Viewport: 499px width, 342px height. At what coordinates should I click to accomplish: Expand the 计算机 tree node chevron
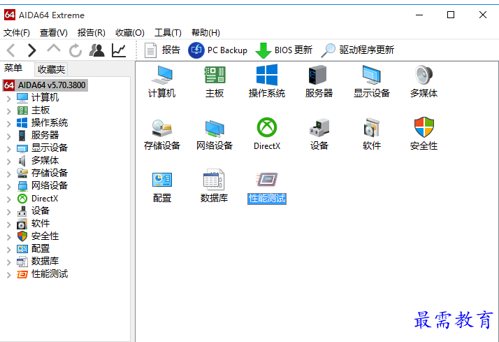point(9,99)
